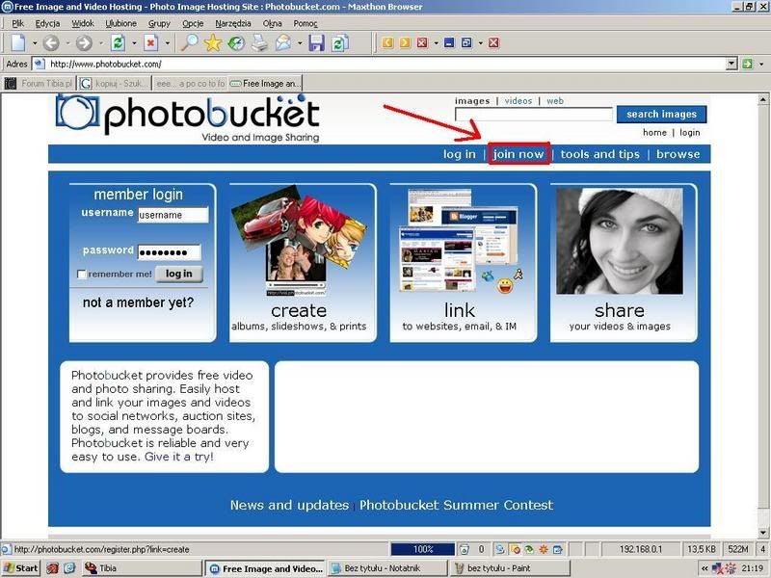Open the Plik menu
Screen dimensions: 771x578
[17, 23]
